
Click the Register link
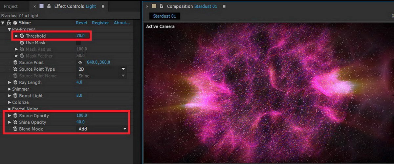point(100,23)
